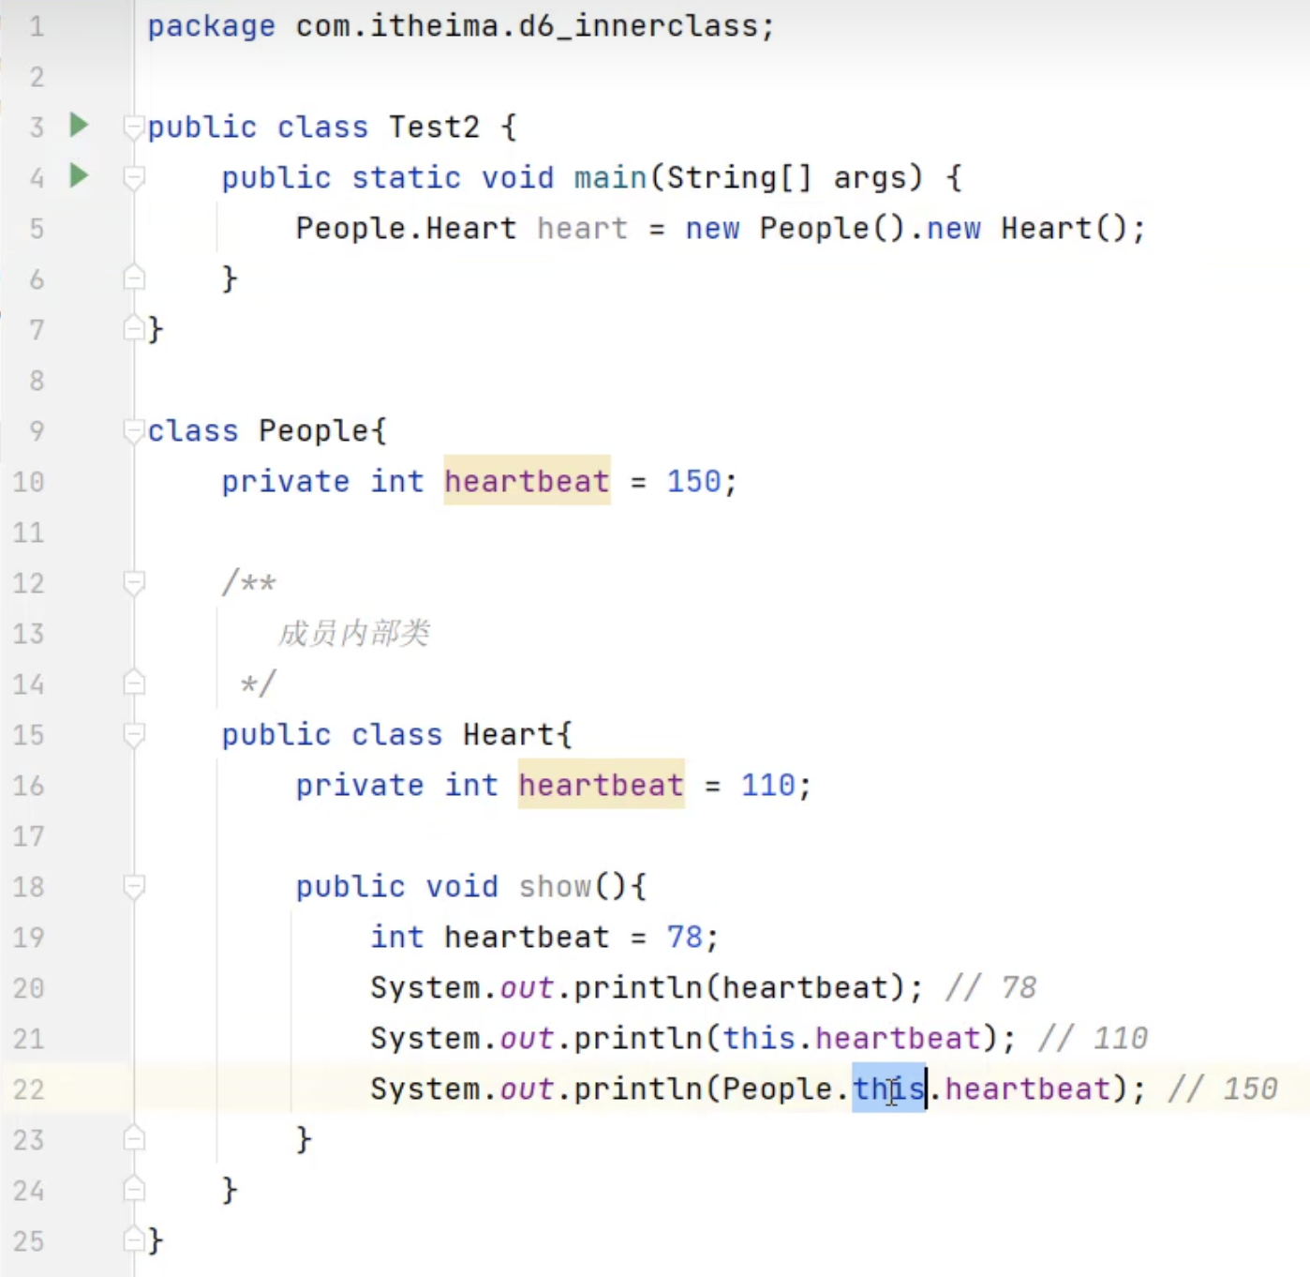Collapse the Test2 class fold marker
Screen dimensions: 1310x1277
134,127
